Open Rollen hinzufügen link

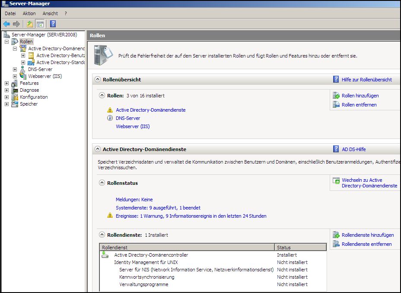coord(360,96)
